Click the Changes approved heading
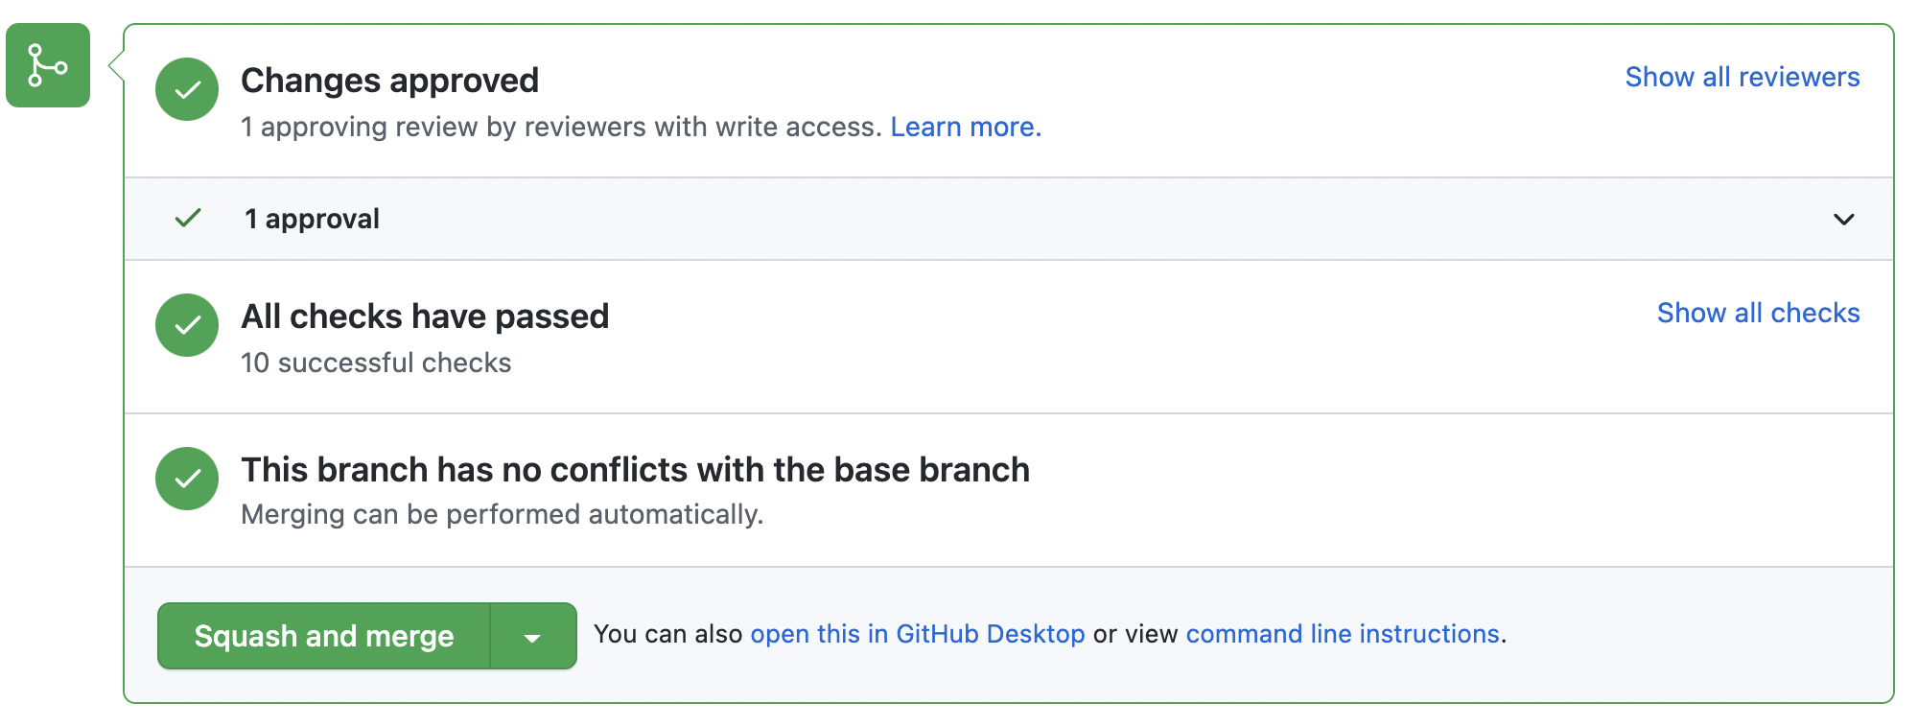This screenshot has width=1918, height=727. (x=389, y=81)
